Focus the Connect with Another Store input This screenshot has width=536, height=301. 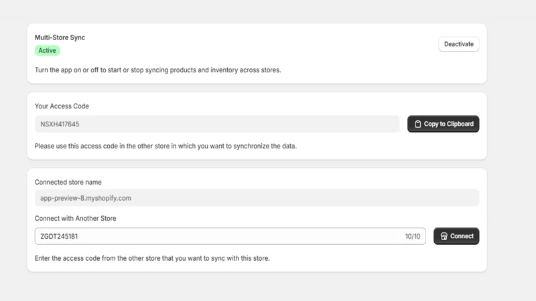pyautogui.click(x=230, y=236)
